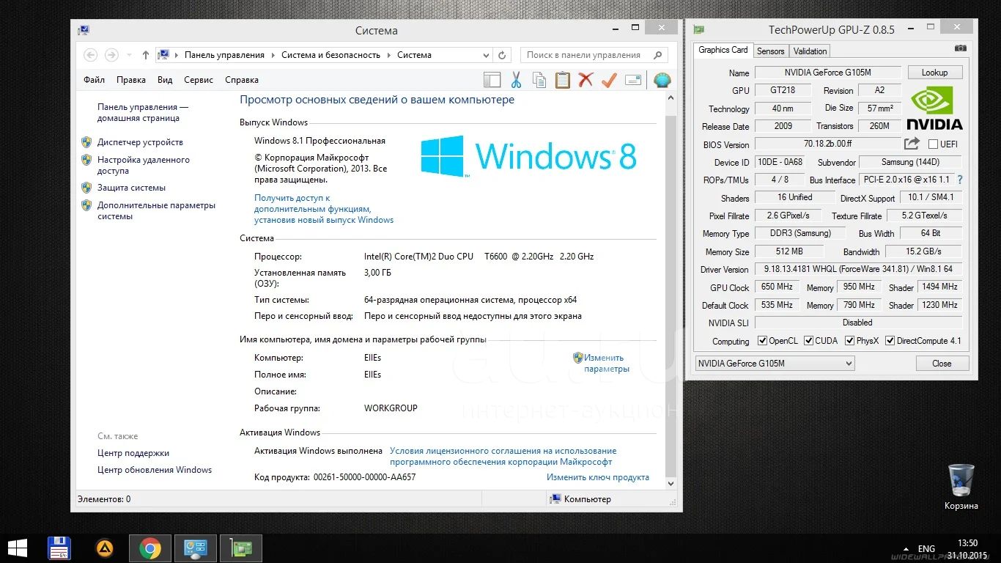Toggle the UEFI checkbox

tap(933, 144)
